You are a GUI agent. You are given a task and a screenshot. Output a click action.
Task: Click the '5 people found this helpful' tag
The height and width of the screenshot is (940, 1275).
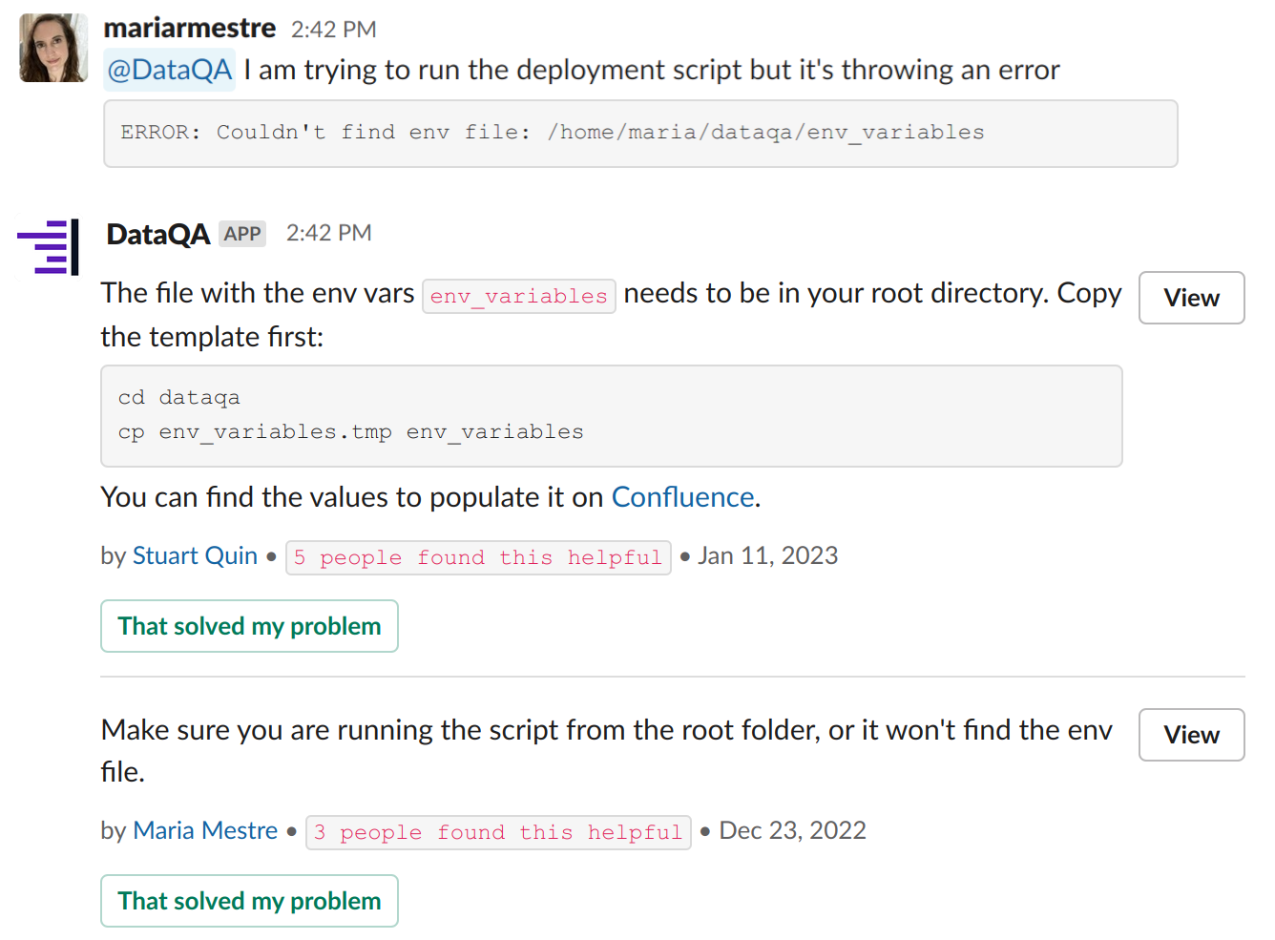[x=478, y=557]
